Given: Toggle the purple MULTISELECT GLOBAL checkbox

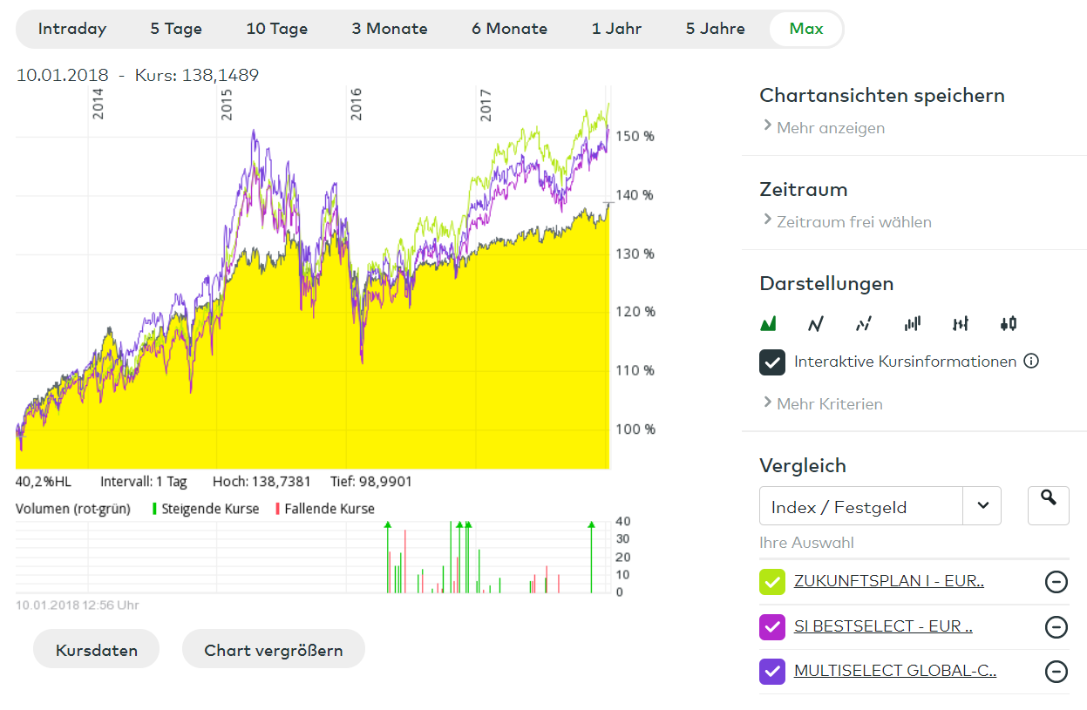Looking at the screenshot, I should [x=772, y=671].
